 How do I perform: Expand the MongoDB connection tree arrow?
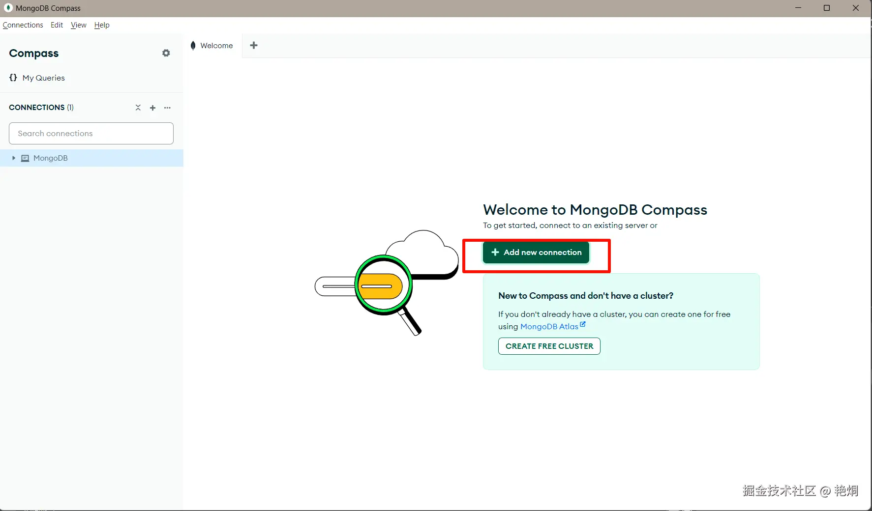tap(14, 158)
